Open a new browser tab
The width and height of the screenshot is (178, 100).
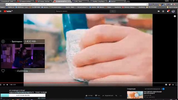pyautogui.click(x=128, y=1)
